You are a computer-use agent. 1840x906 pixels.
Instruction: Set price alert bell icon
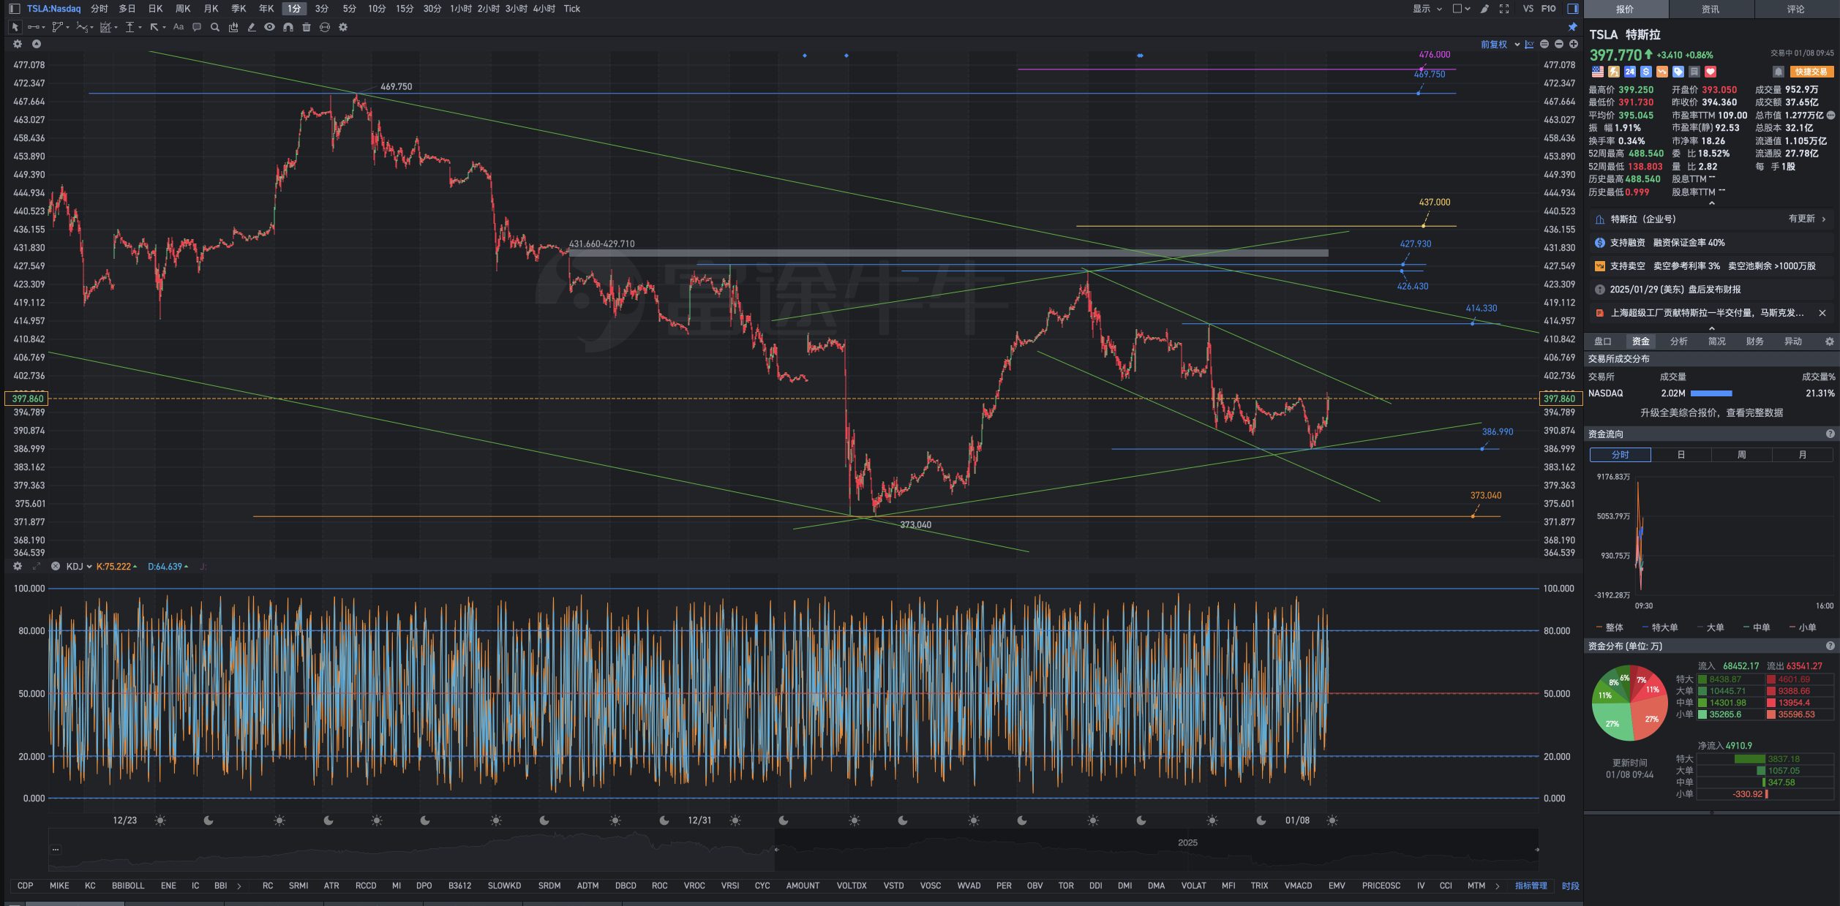(1778, 72)
